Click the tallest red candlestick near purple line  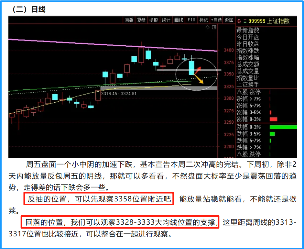click(x=141, y=55)
